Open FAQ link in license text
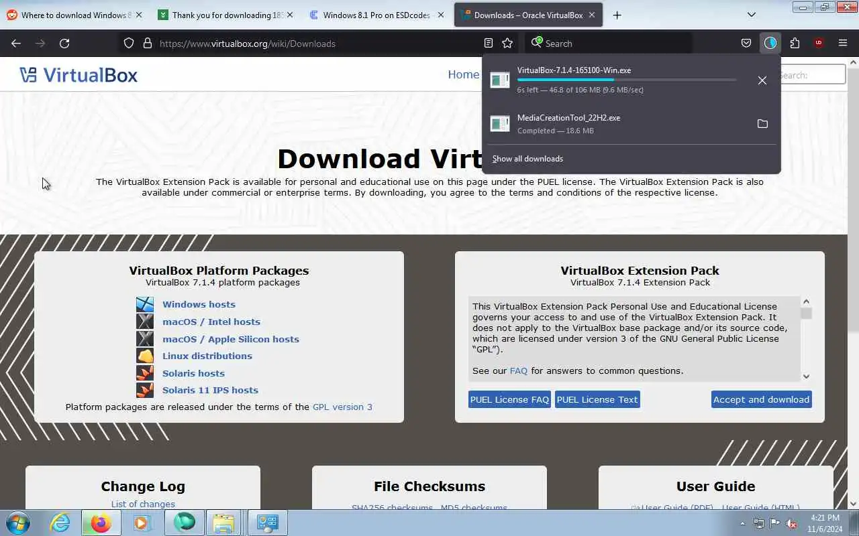The width and height of the screenshot is (859, 536). point(519,371)
